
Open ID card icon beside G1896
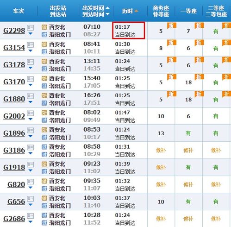click(31, 130)
